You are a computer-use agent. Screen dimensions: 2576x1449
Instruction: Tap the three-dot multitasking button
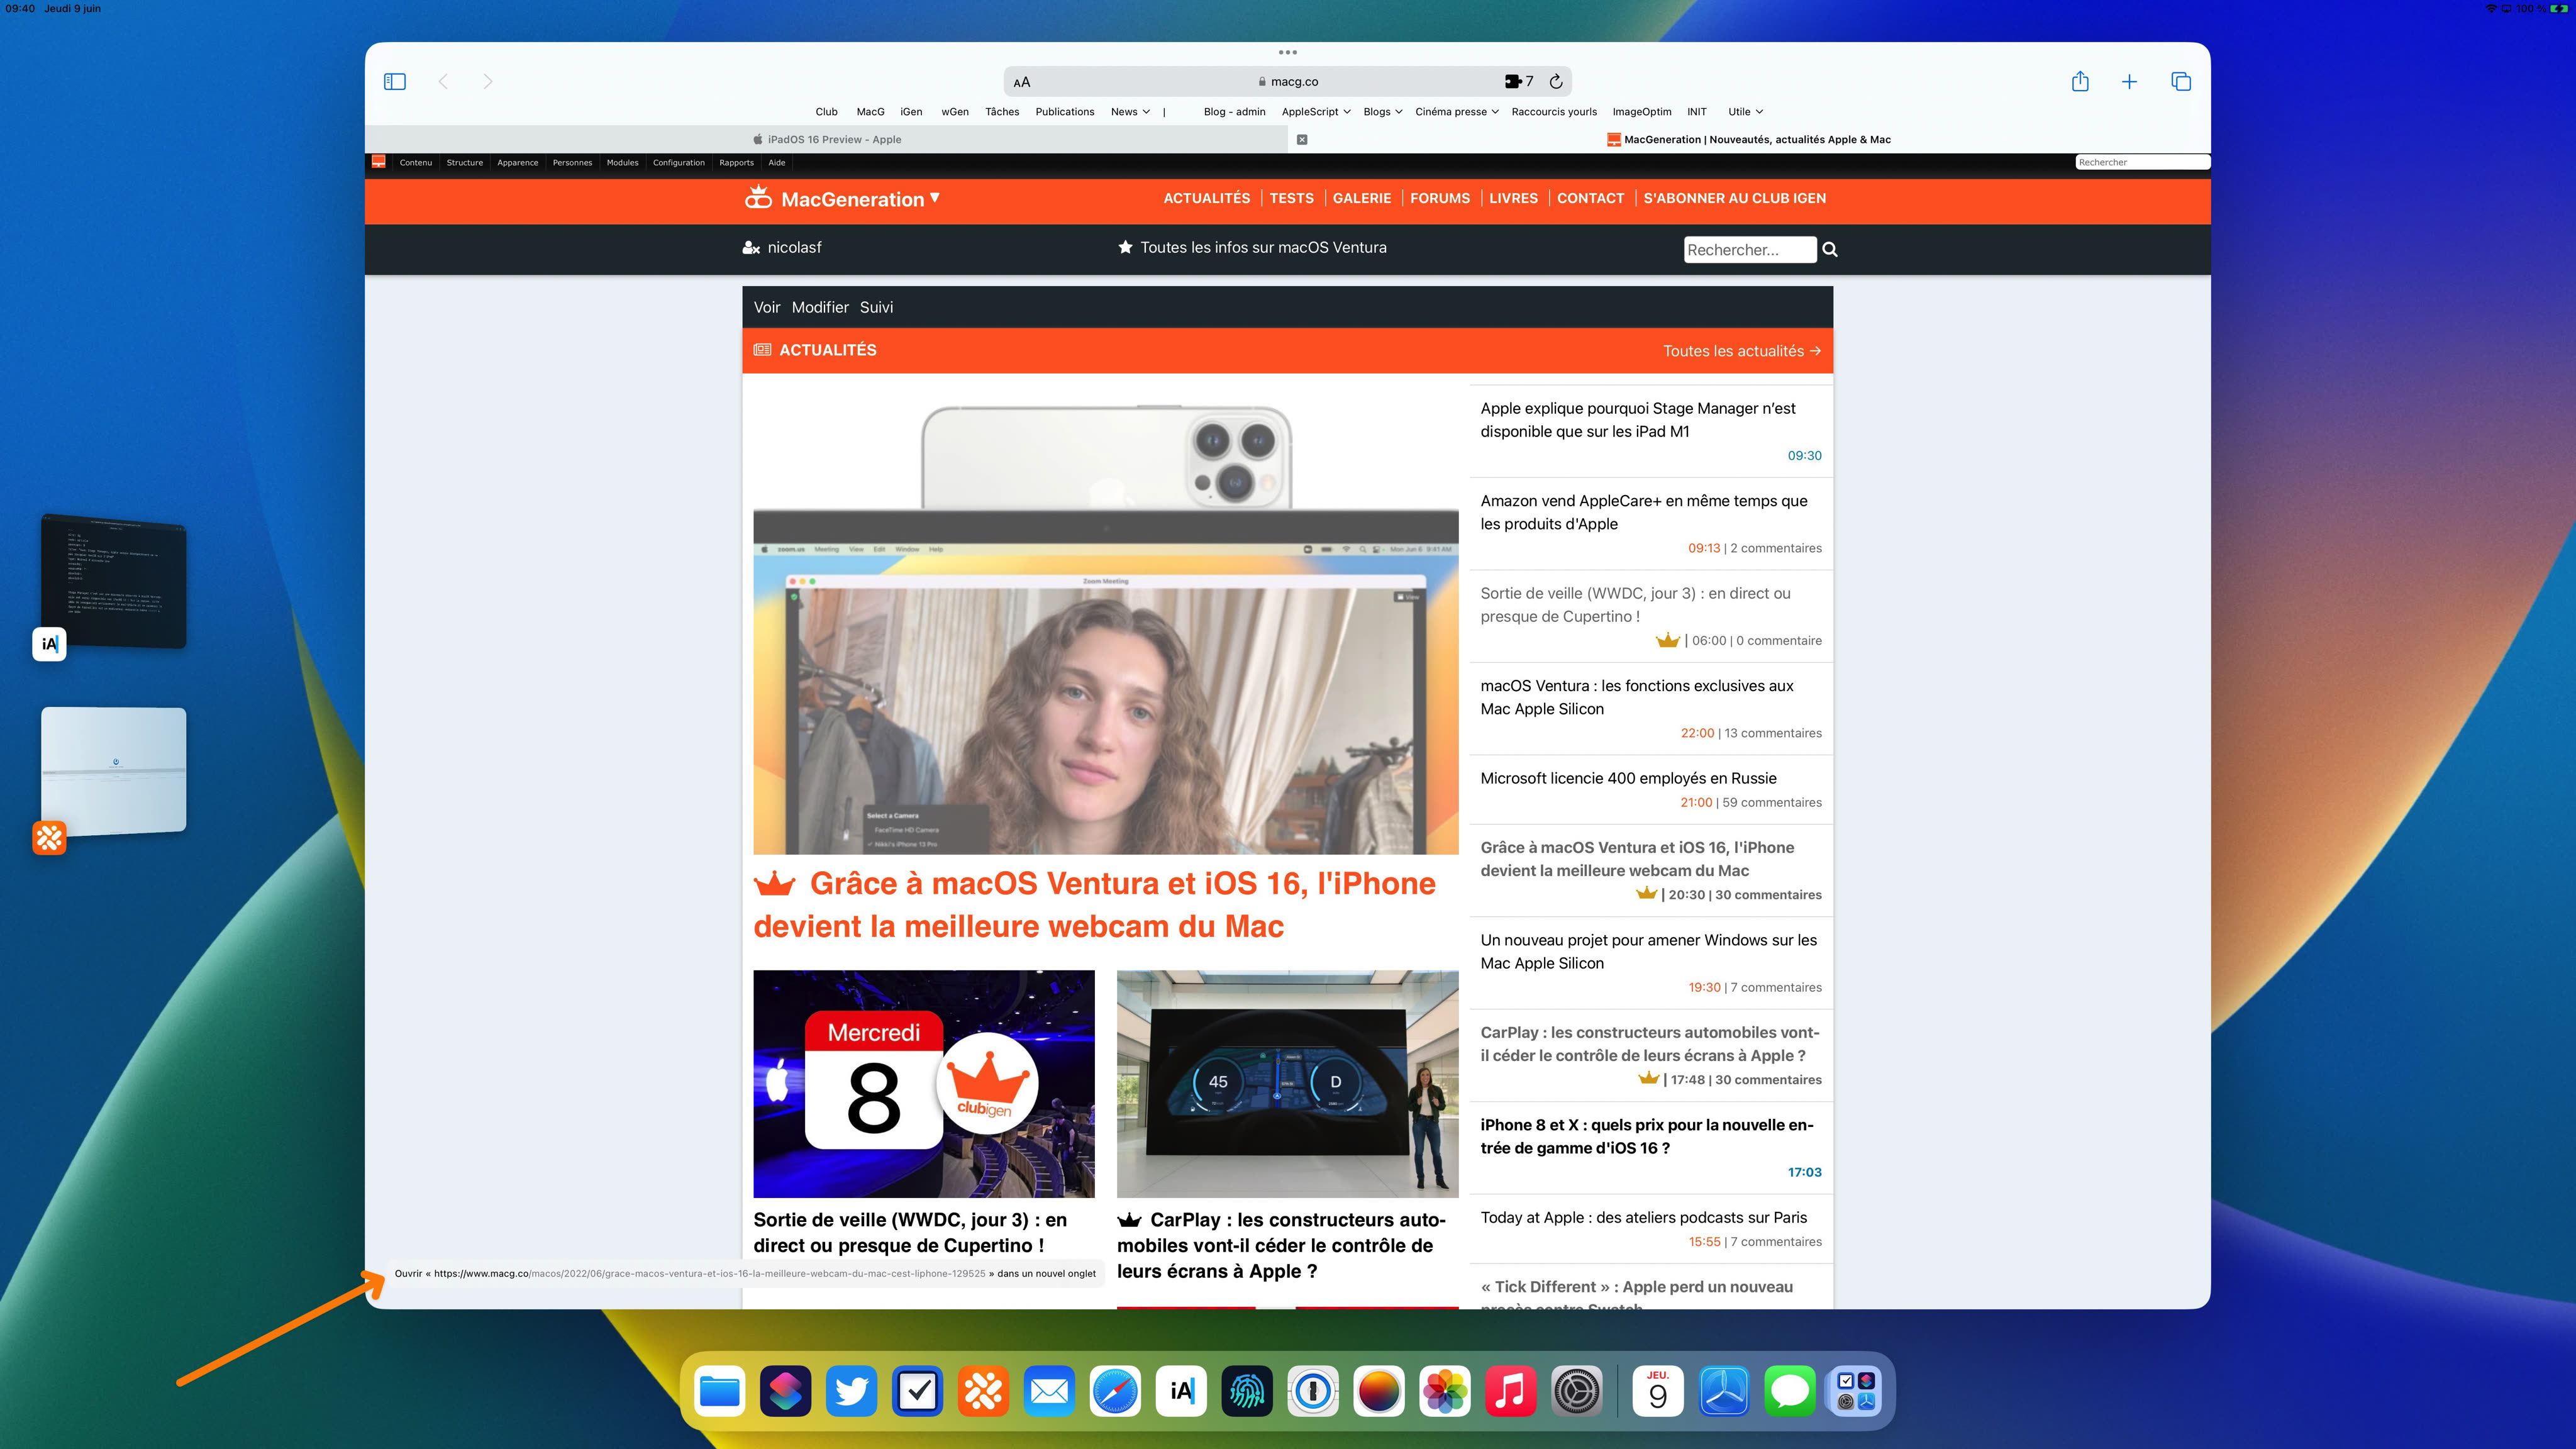click(1288, 52)
